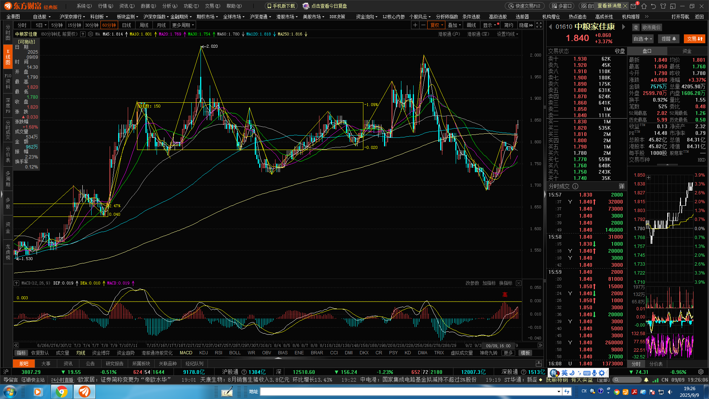Image resolution: width=709 pixels, height=399 pixels.
Task: Open IME settings gear on input toolbar
Action: [602, 373]
